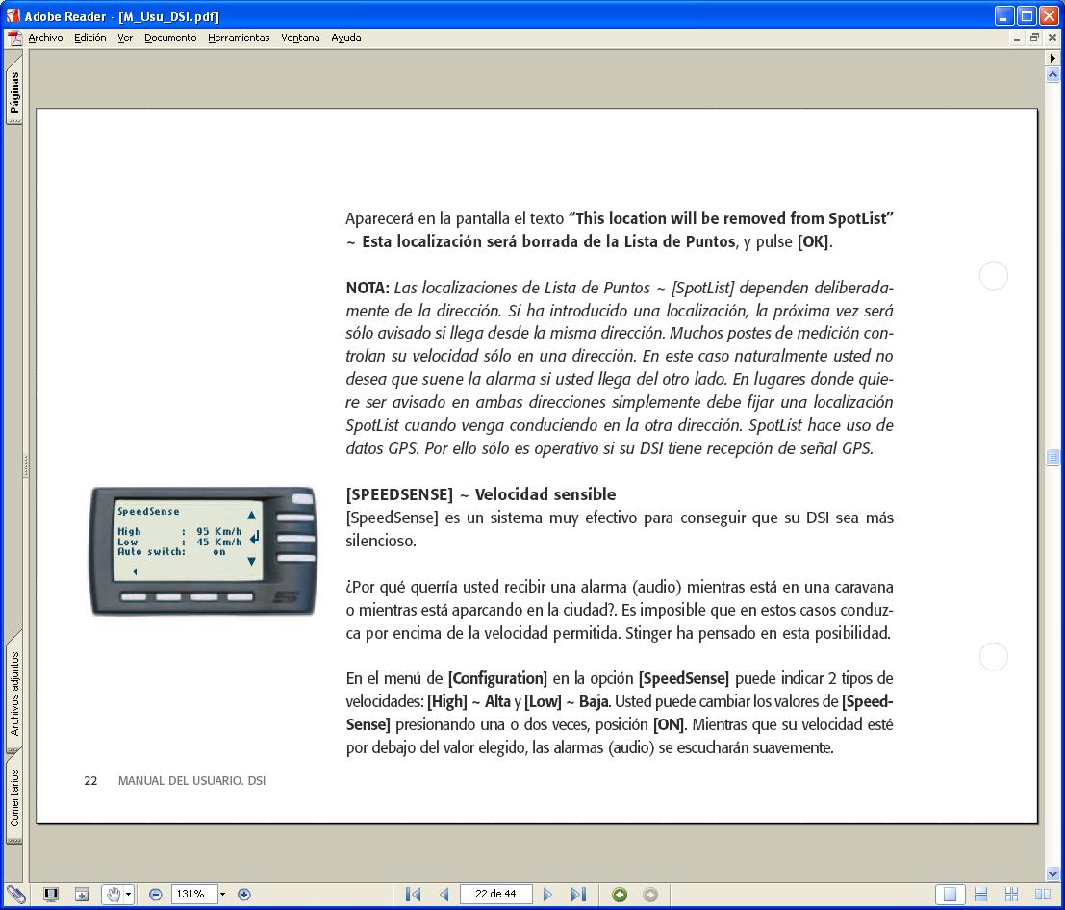This screenshot has width=1065, height=910.
Task: Open the zoom percentage dropdown
Action: pos(223,895)
